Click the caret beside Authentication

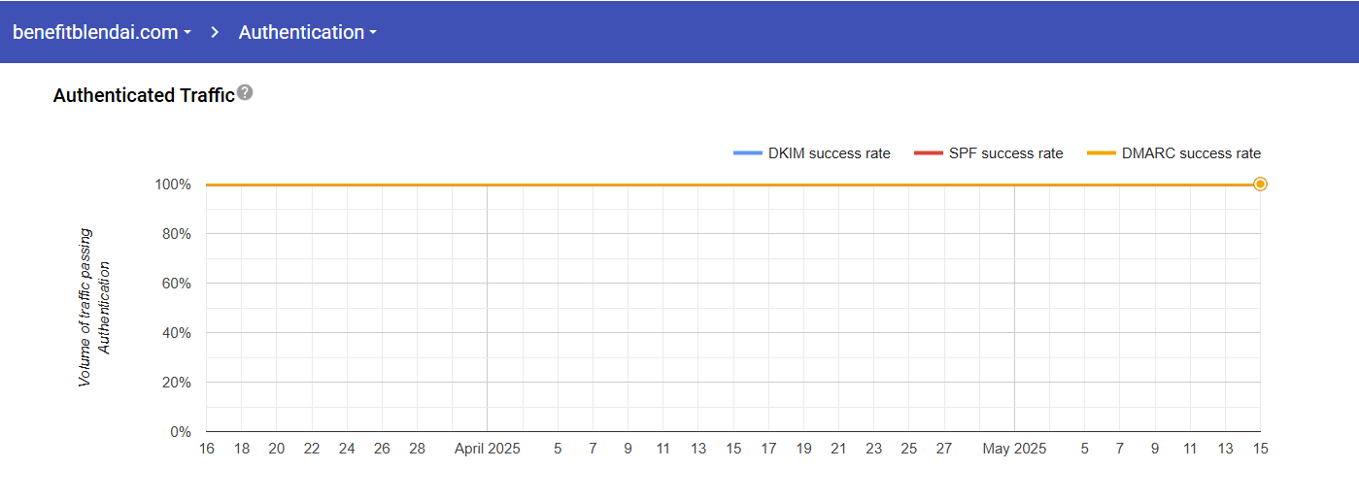pyautogui.click(x=373, y=33)
